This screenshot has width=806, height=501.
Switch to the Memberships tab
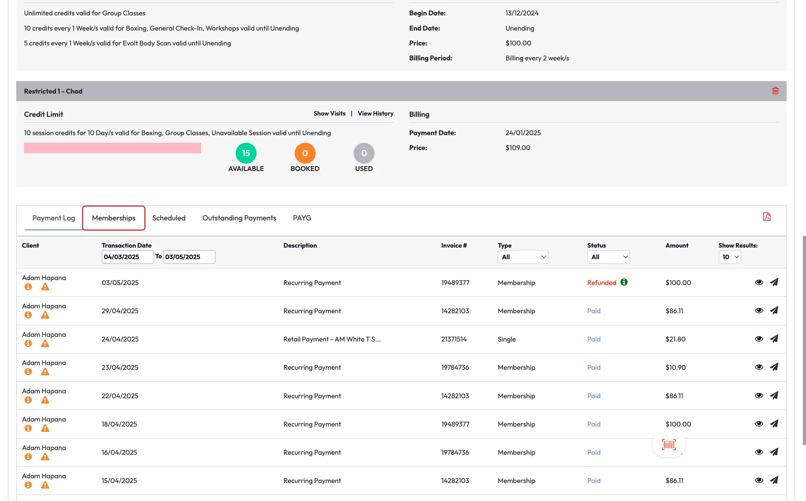pyautogui.click(x=114, y=218)
